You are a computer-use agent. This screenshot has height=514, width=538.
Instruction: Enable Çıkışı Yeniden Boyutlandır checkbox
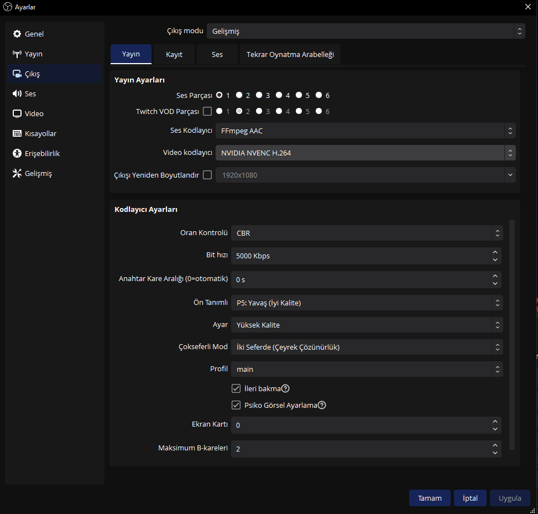(x=207, y=175)
